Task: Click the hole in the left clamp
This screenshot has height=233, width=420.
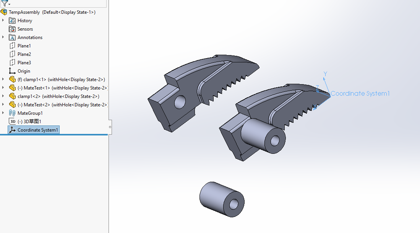Action: click(x=180, y=102)
